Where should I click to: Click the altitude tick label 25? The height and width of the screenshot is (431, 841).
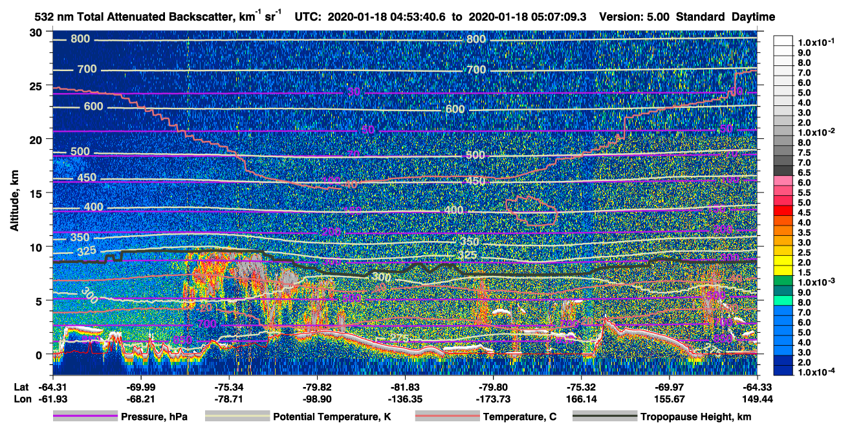click(38, 86)
